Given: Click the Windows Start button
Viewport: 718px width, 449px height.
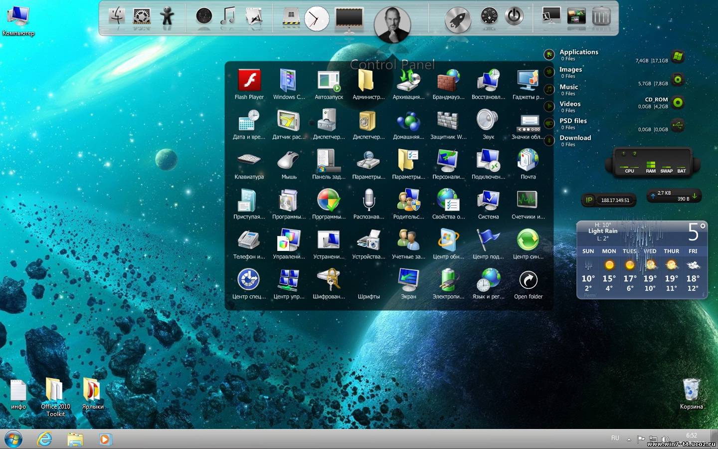Looking at the screenshot, I should [x=13, y=439].
